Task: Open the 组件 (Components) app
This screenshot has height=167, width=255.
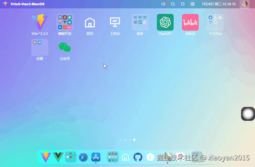Action: point(140,22)
